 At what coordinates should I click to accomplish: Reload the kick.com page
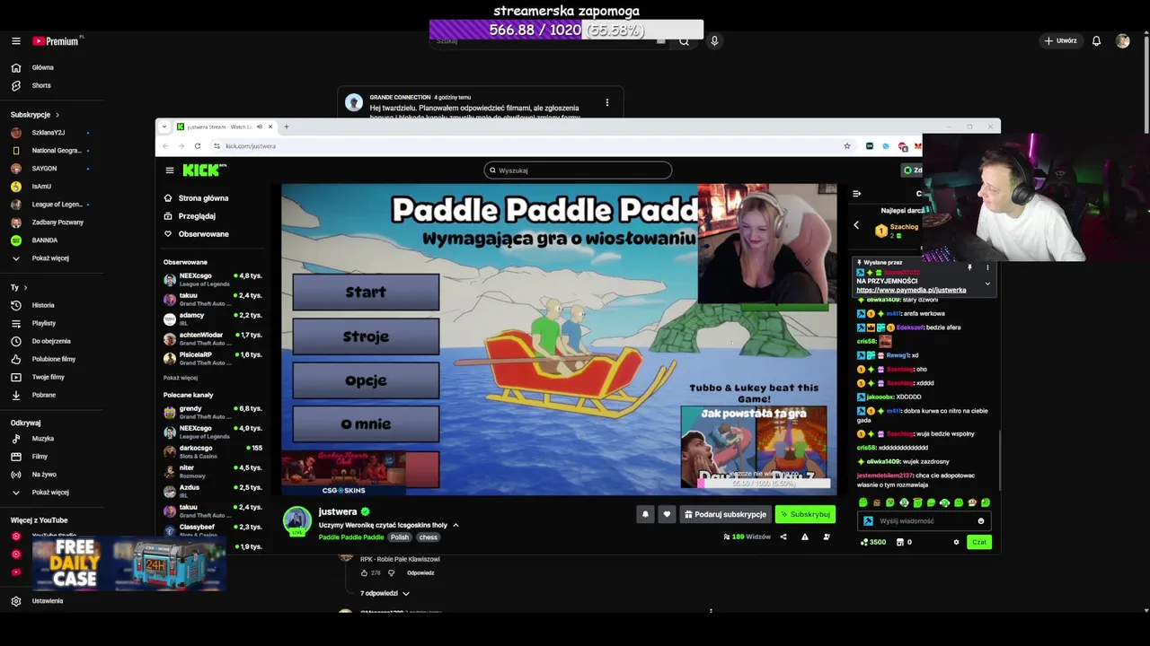(x=198, y=145)
